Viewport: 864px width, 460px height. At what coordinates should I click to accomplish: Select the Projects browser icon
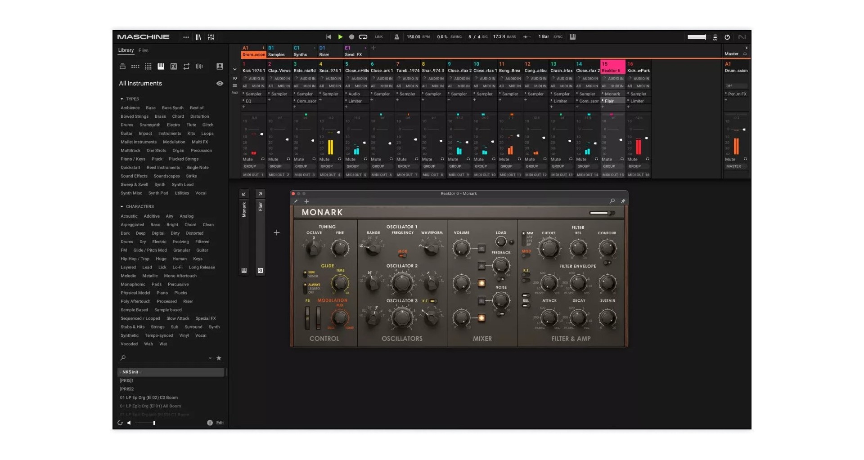click(122, 67)
